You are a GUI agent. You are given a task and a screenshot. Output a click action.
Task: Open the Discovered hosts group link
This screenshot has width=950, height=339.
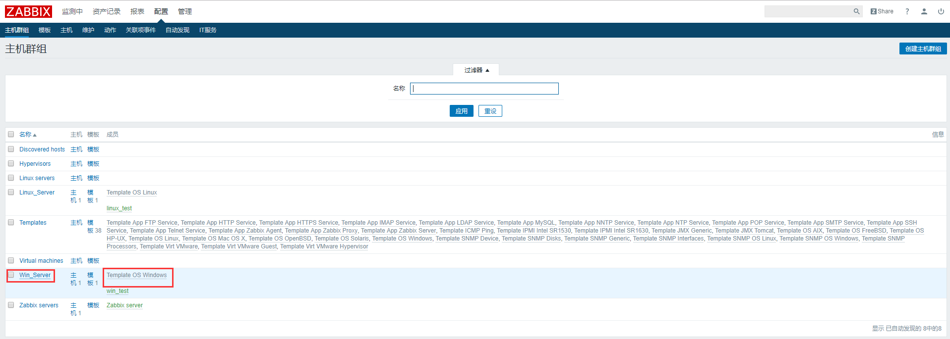[x=42, y=149]
